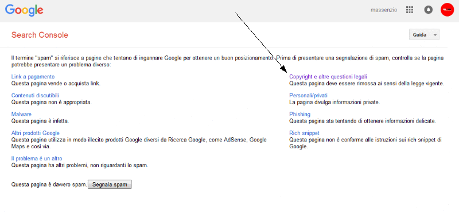Click text 'Questa pagina non è appropriata.'
The image size is (459, 213).
pos(52,102)
